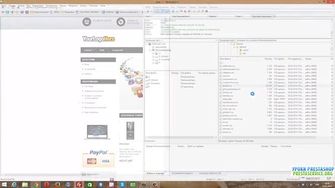Click the smiley money-back icon on the webpage
This screenshot has height=188, width=335.
click(x=87, y=22)
